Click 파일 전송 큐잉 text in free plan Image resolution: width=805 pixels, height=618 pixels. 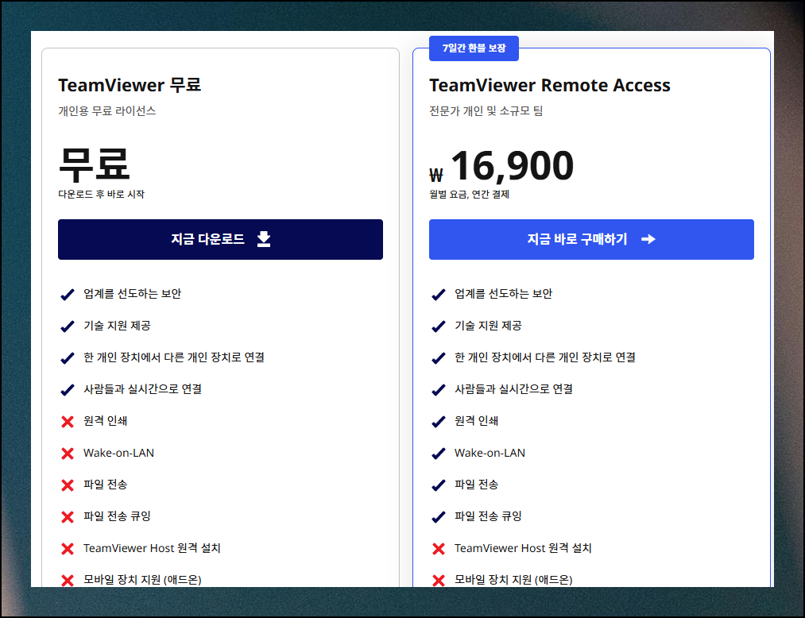(x=117, y=516)
